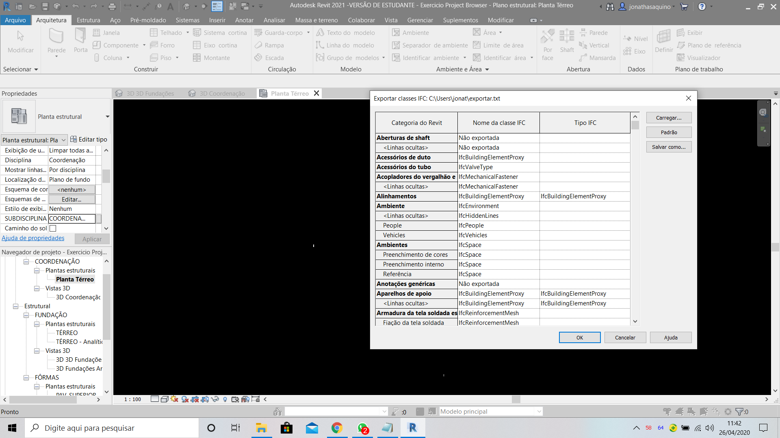780x438 pixels.
Task: Click the Definir work plane icon
Action: point(664,36)
